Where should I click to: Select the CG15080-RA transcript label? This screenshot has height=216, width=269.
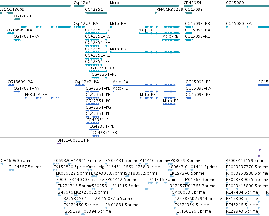pos(239,24)
